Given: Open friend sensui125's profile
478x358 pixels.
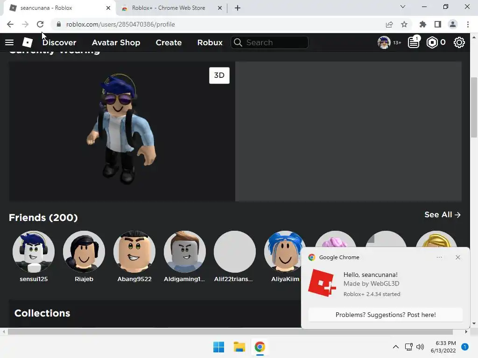Looking at the screenshot, I should pyautogui.click(x=34, y=256).
